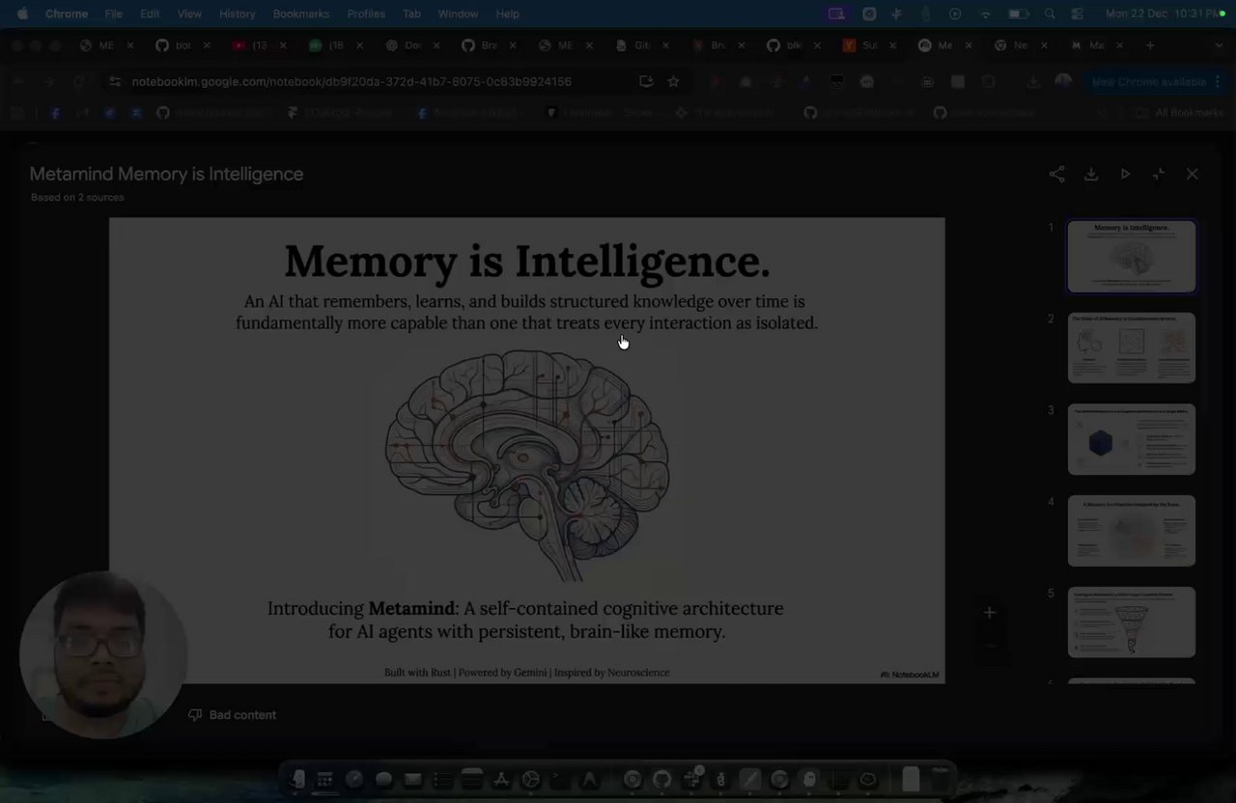Open All Bookmarks folder
This screenshot has height=803, width=1236.
pyautogui.click(x=1181, y=113)
